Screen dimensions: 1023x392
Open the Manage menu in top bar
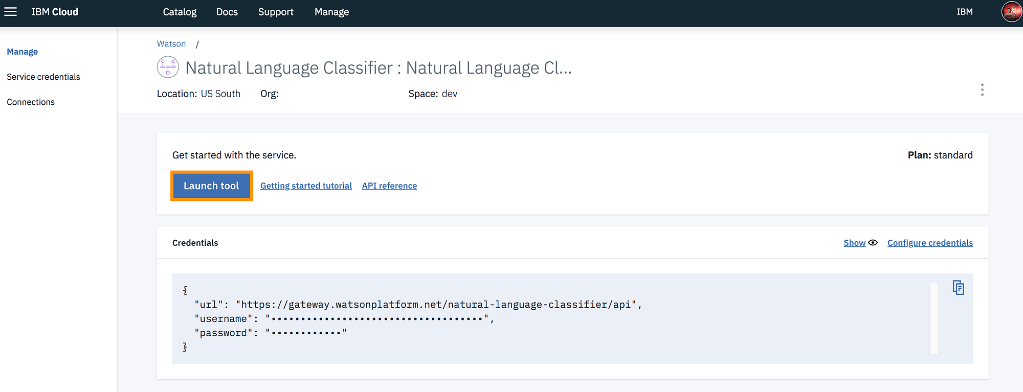(x=332, y=12)
